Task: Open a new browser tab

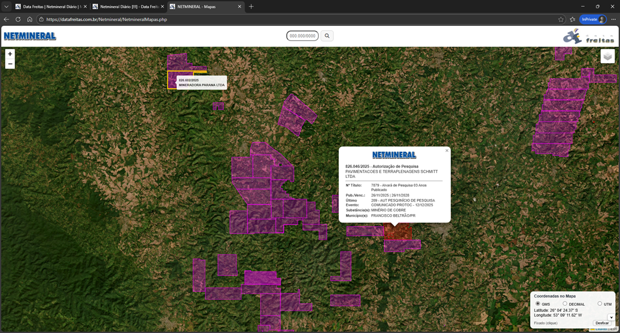Action: [251, 7]
